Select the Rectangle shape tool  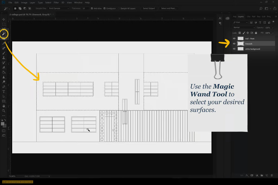pos(4,101)
